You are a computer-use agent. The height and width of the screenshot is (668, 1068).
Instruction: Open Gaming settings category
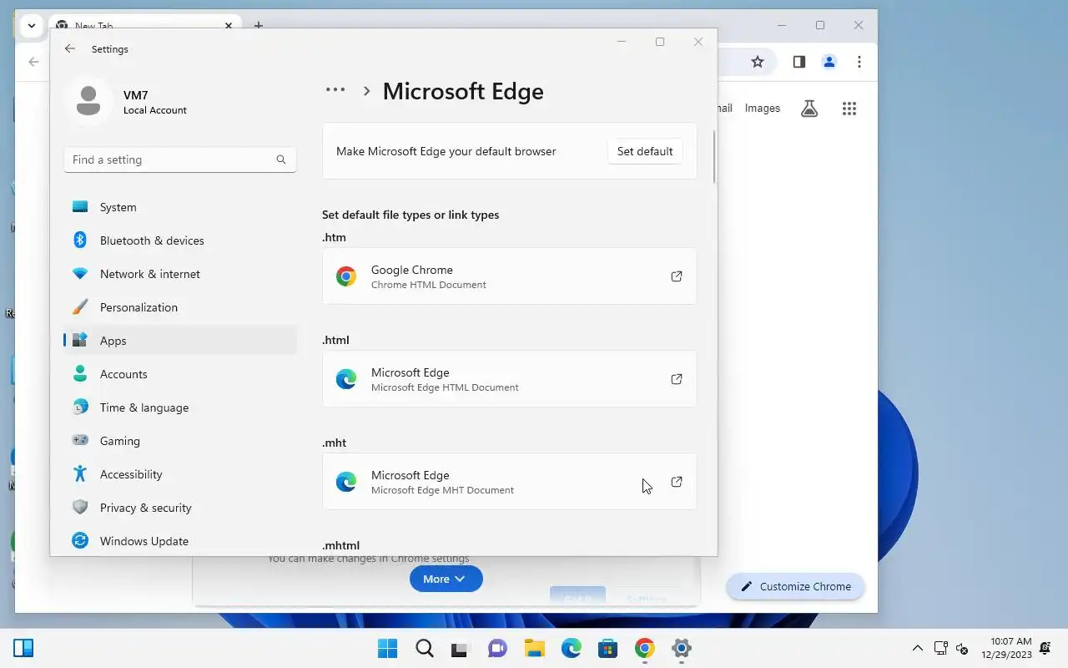pos(180,441)
